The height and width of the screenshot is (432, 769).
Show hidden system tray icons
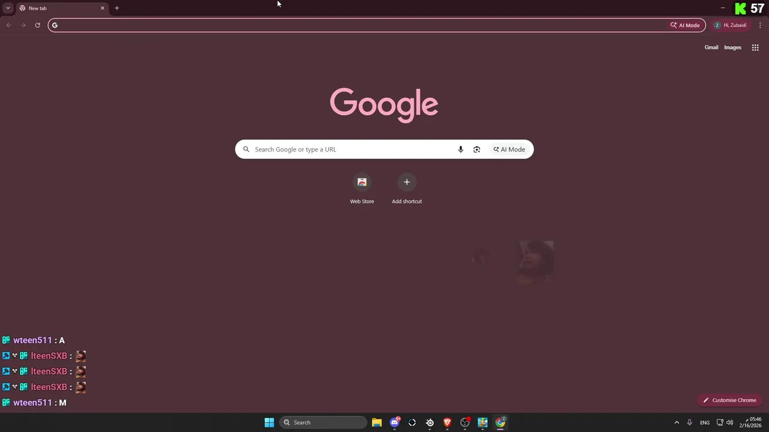(676, 422)
